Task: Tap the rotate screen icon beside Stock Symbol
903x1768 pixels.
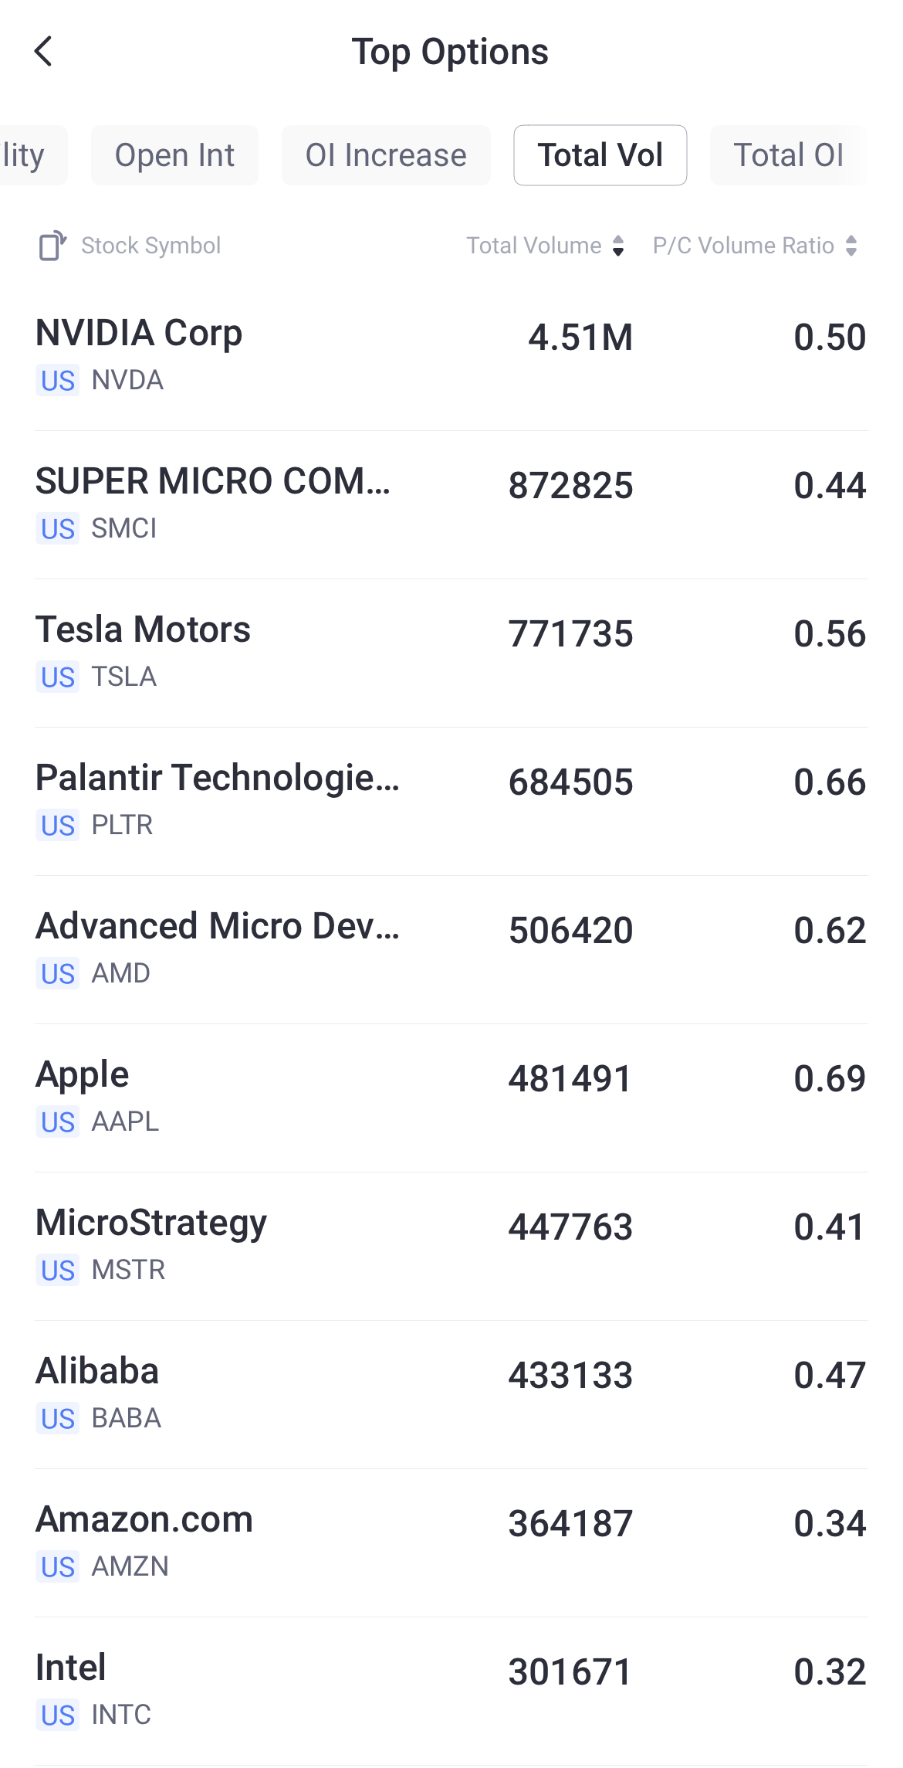Action: [52, 246]
